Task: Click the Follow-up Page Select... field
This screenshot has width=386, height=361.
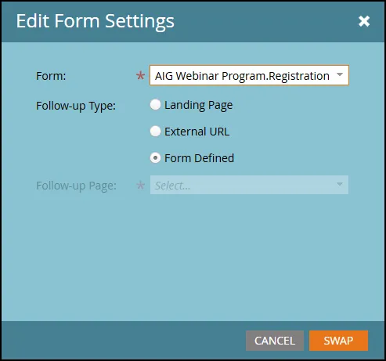Action: click(x=249, y=185)
